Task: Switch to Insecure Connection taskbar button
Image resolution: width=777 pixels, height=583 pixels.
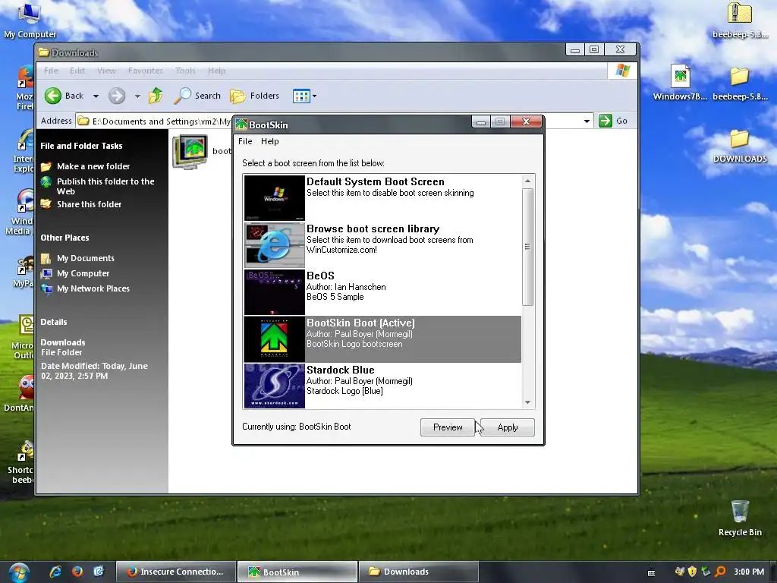Action: [175, 572]
